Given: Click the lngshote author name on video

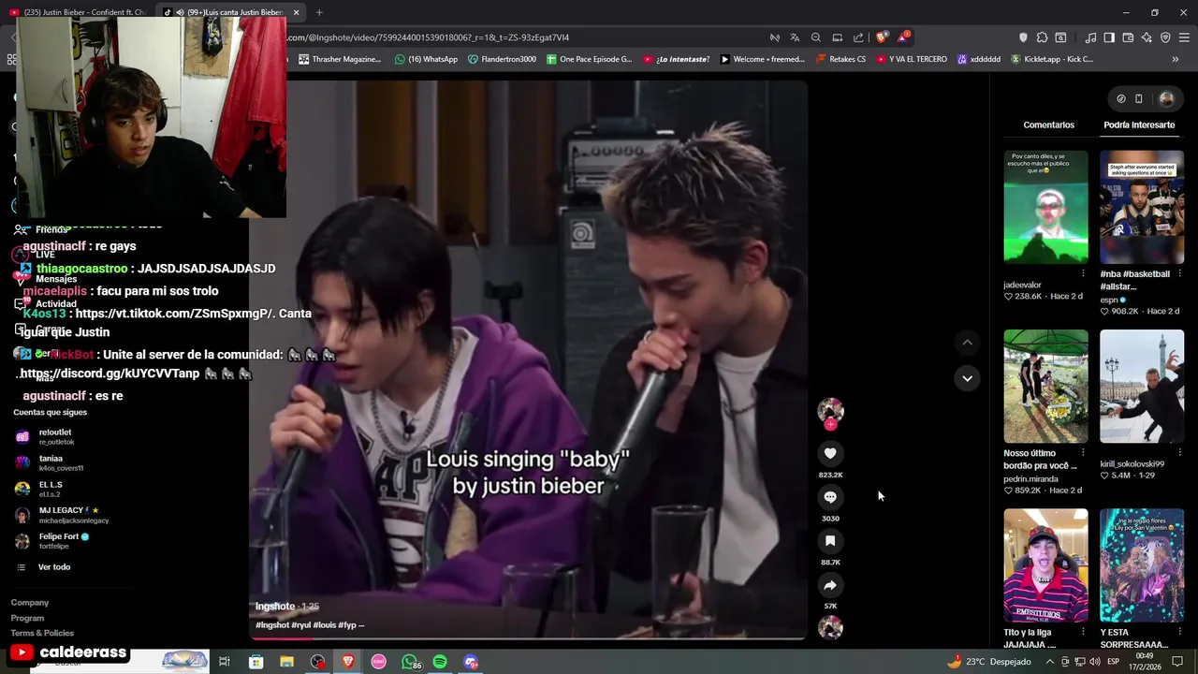Looking at the screenshot, I should 275,607.
